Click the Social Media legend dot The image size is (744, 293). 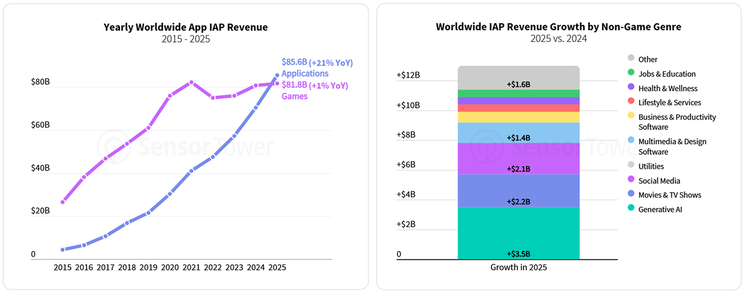tap(631, 180)
